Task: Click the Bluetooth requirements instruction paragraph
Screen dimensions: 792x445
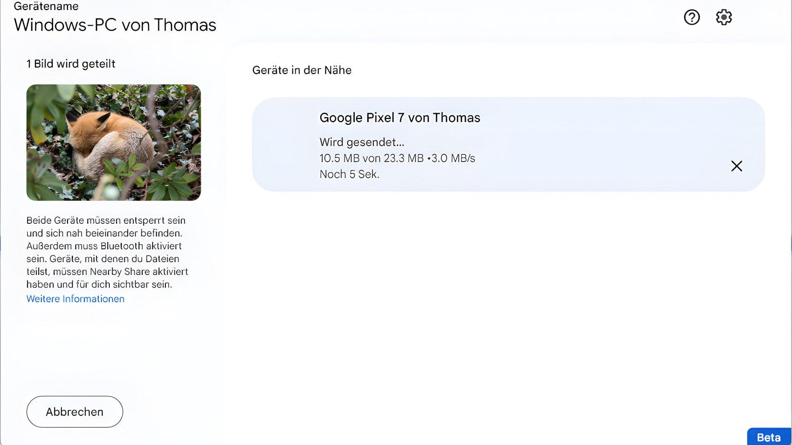Action: coord(107,252)
